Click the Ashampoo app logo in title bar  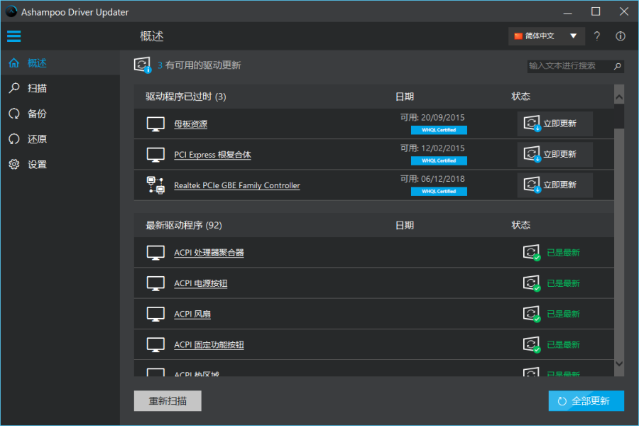click(11, 12)
